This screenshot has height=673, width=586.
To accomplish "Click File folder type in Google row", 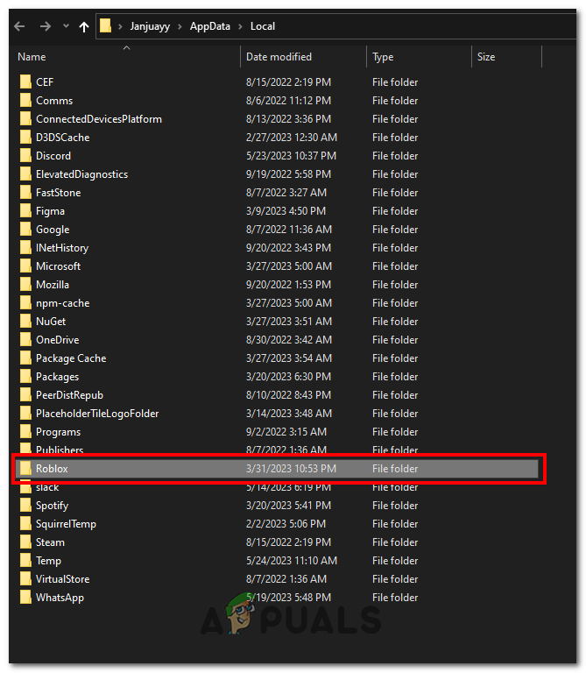I will [x=395, y=230].
